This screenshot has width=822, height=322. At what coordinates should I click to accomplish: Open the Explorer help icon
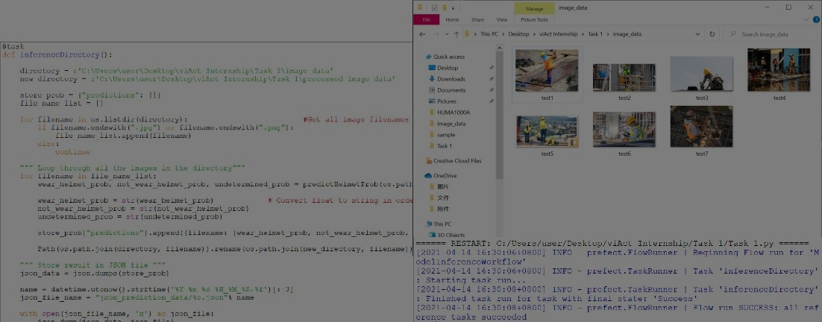pos(815,20)
